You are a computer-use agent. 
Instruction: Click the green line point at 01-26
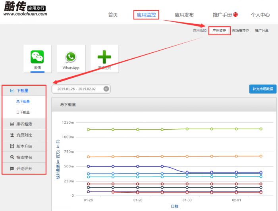(88, 130)
